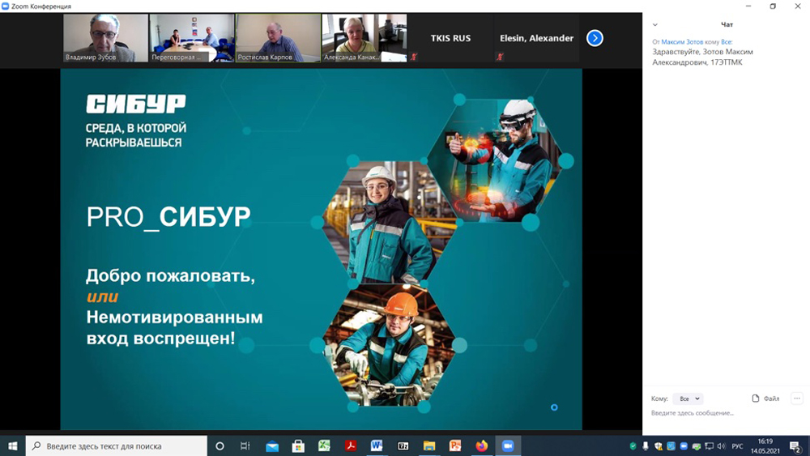This screenshot has height=456, width=810.
Task: Open Task View in taskbar
Action: coord(245,445)
